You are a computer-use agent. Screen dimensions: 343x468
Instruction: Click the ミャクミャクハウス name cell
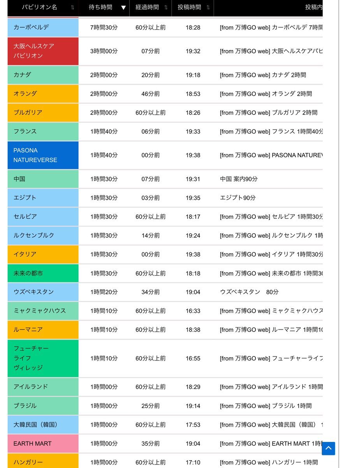coord(43,311)
